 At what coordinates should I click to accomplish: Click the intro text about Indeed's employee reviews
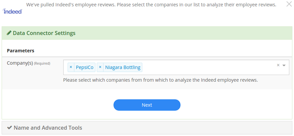tap(151, 5)
